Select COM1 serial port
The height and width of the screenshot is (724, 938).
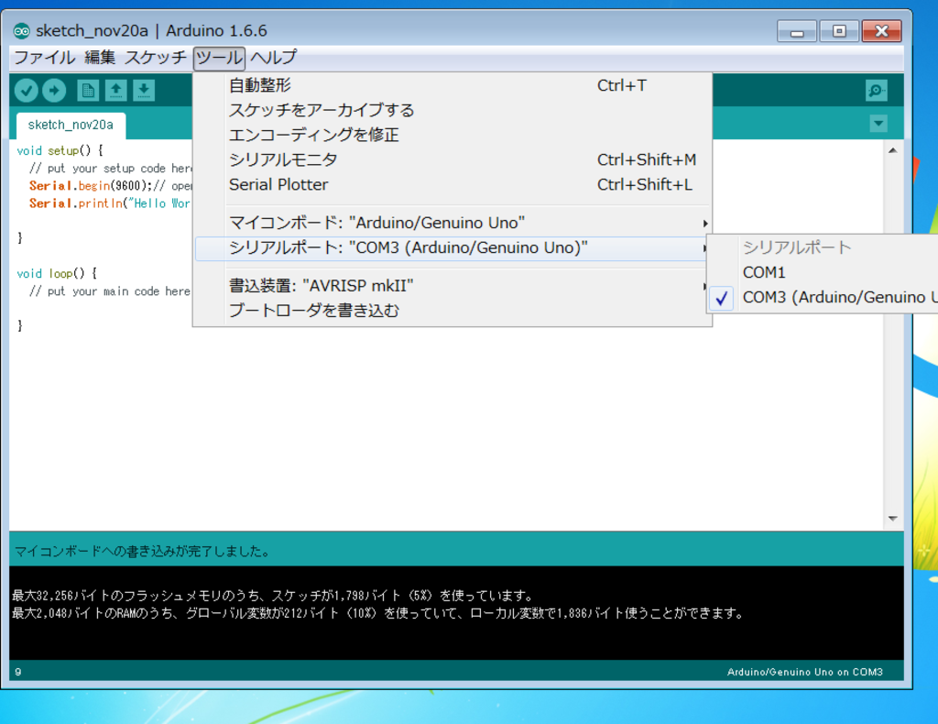[x=823, y=273]
